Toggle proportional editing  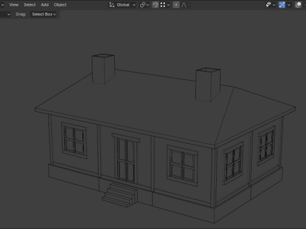point(176,4)
